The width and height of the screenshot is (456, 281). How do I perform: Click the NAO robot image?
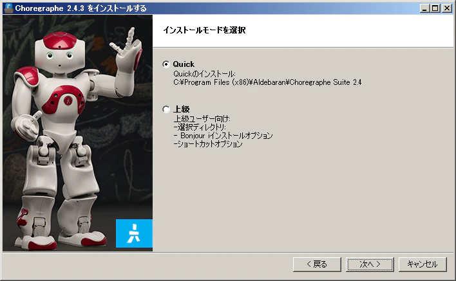[77, 133]
